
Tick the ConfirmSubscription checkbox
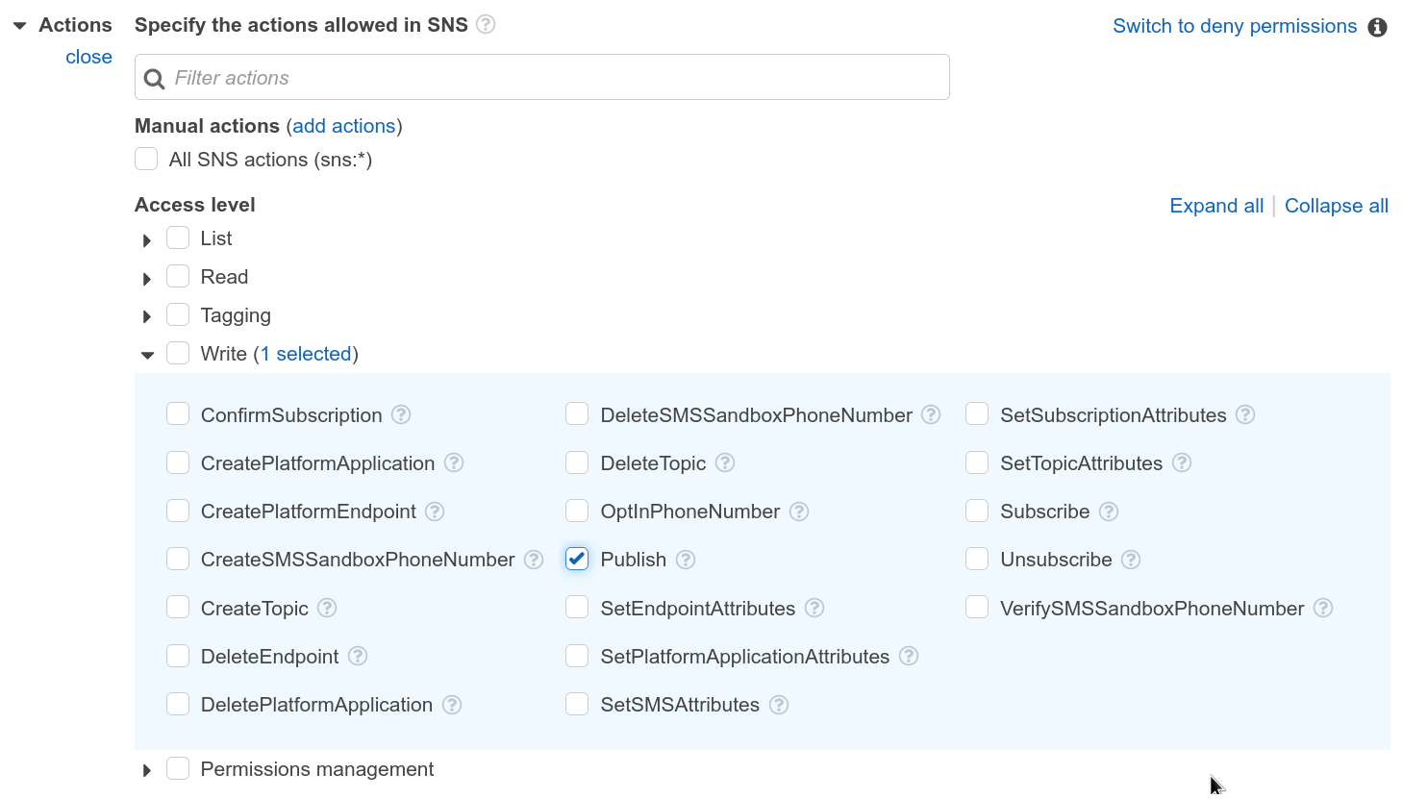[178, 413]
